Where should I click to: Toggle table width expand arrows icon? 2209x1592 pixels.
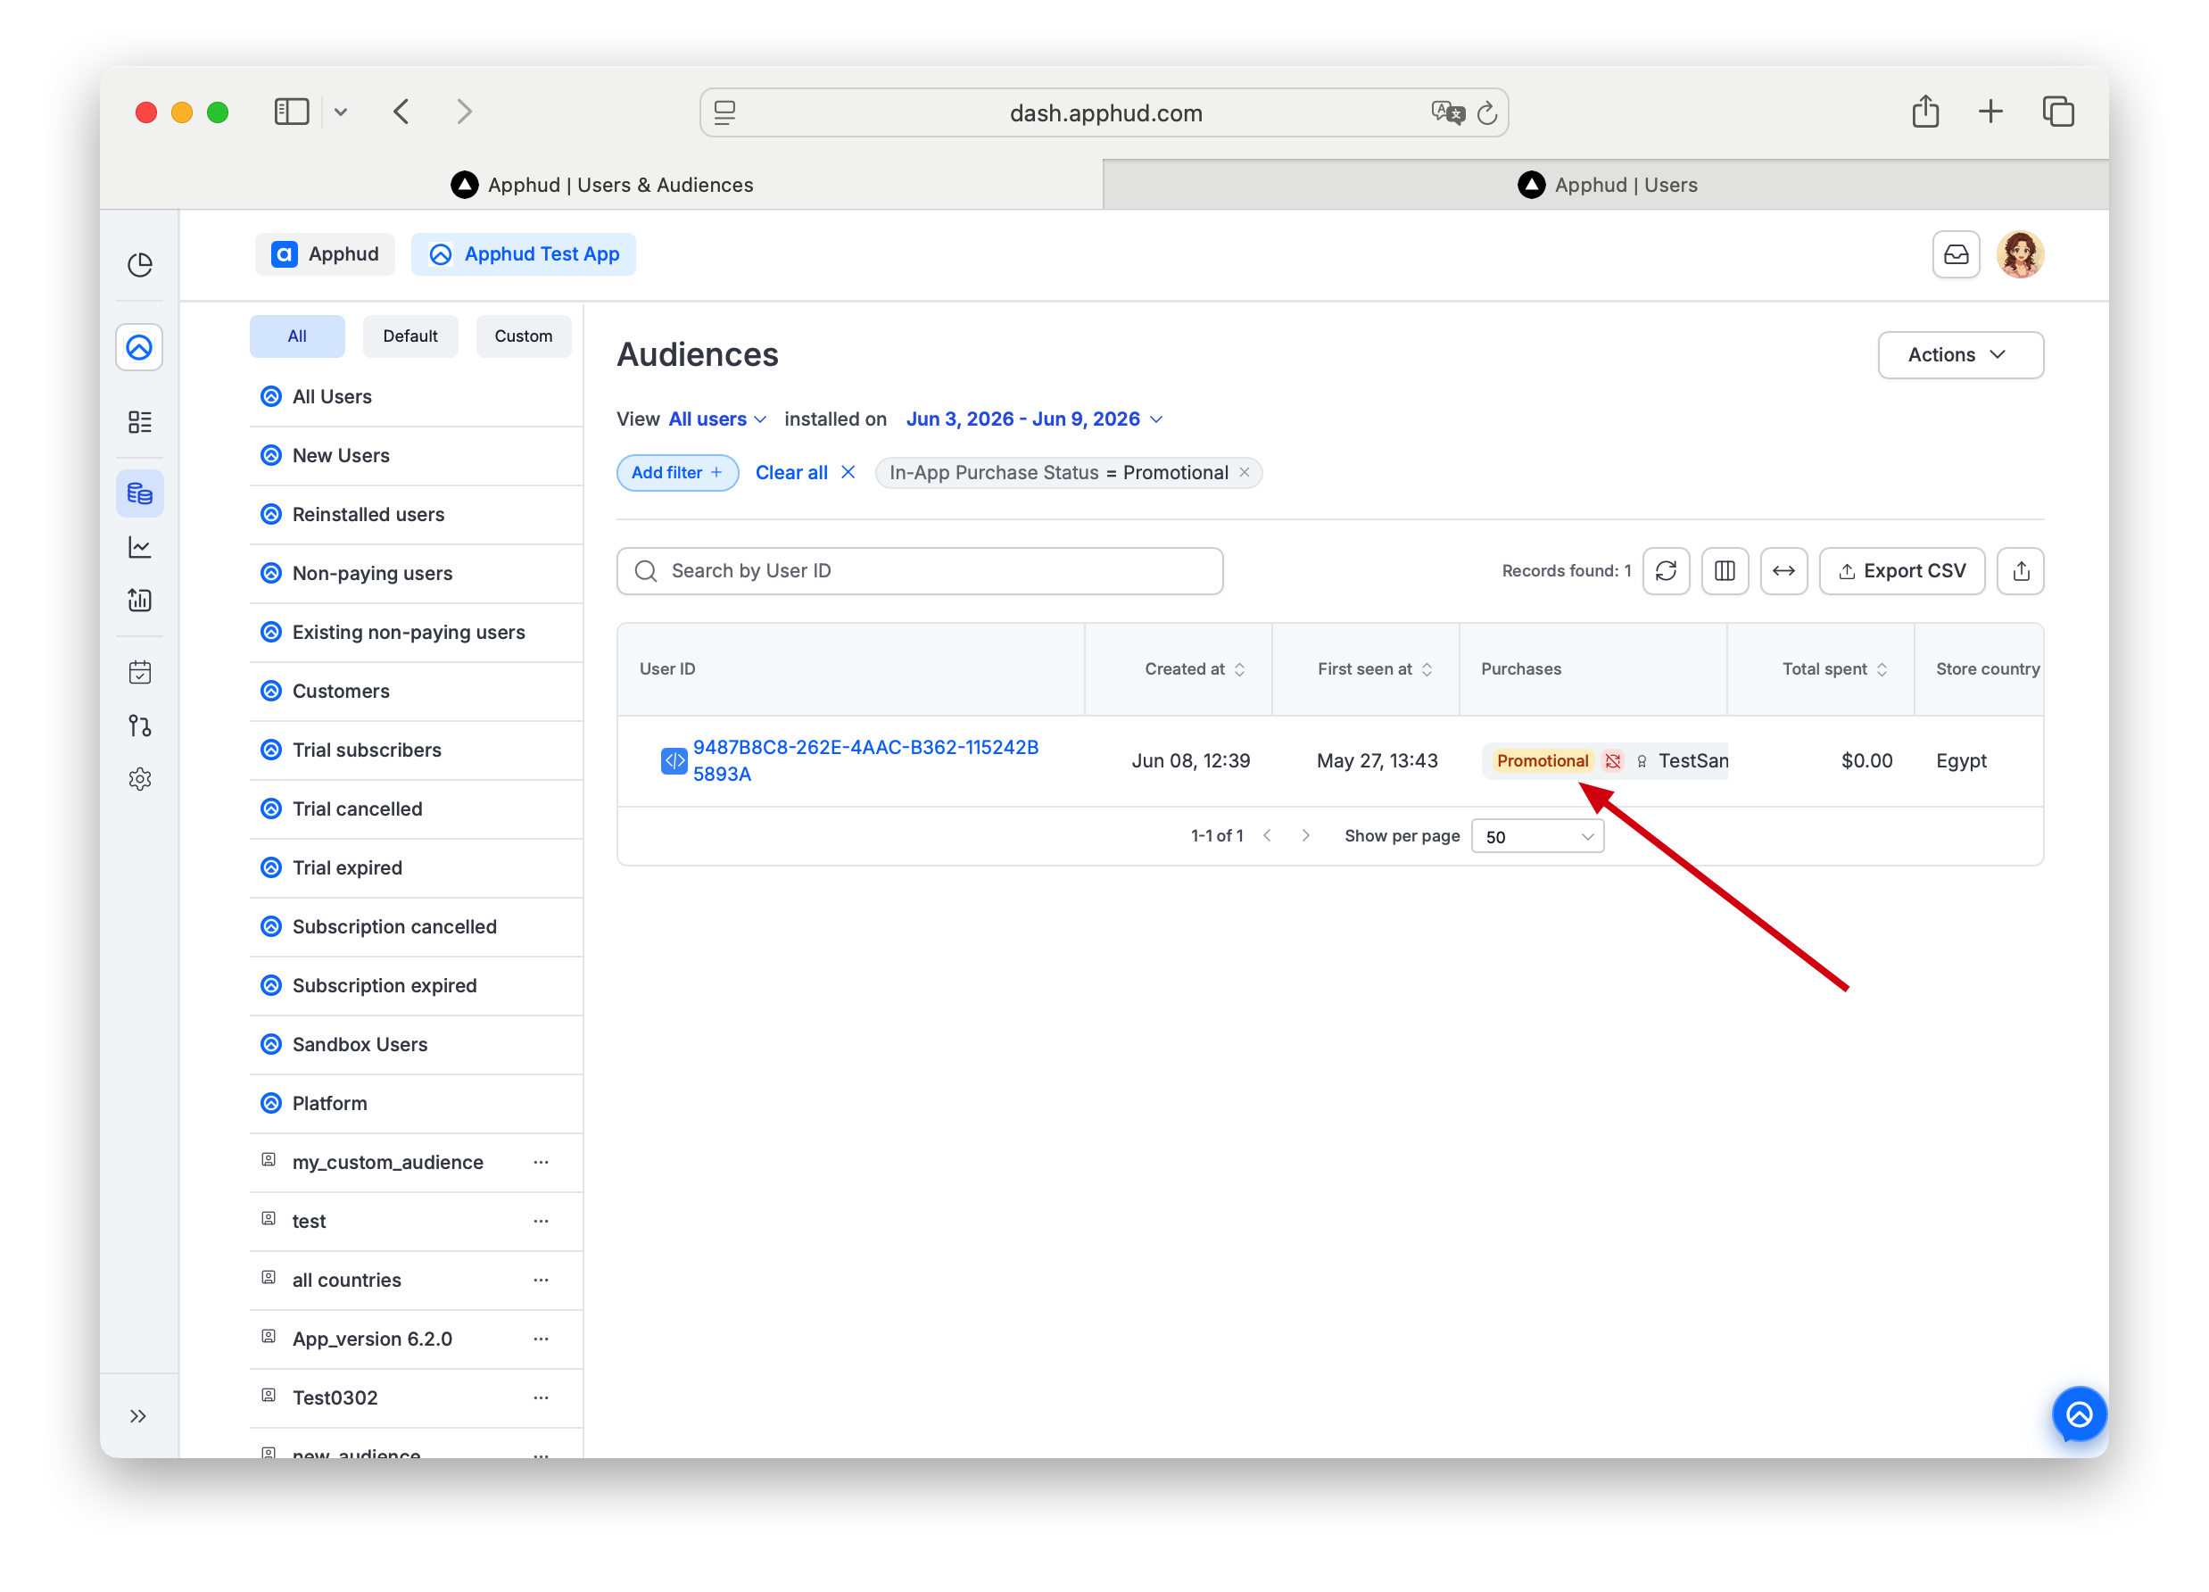1783,571
